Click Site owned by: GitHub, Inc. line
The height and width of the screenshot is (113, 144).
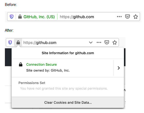click(x=48, y=71)
